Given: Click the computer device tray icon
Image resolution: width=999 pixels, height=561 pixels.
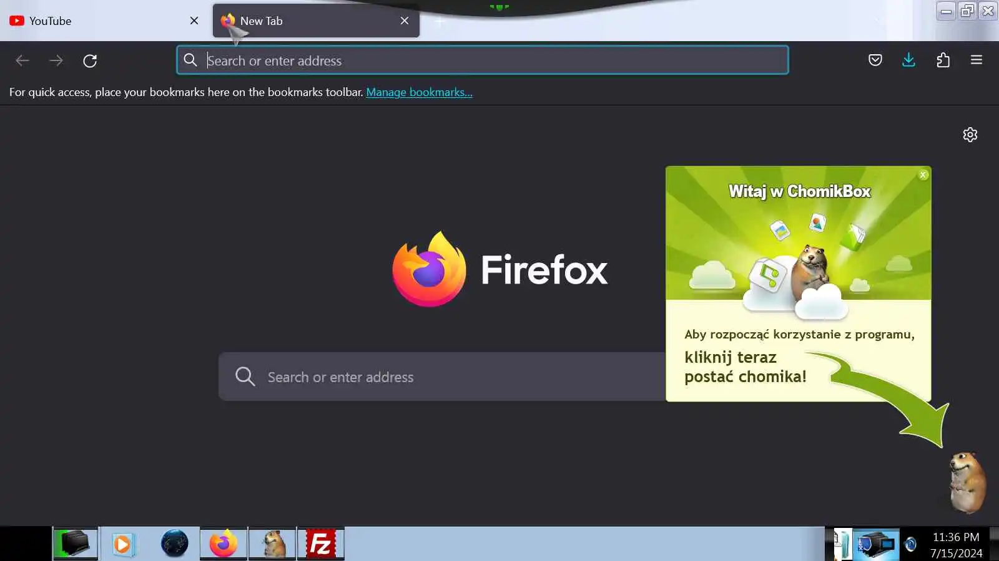Looking at the screenshot, I should tap(876, 544).
